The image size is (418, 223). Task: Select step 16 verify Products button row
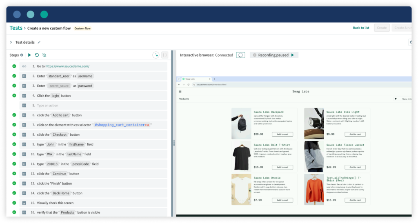pyautogui.click(x=93, y=212)
